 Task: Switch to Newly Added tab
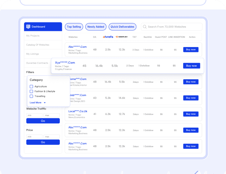pos(96,27)
